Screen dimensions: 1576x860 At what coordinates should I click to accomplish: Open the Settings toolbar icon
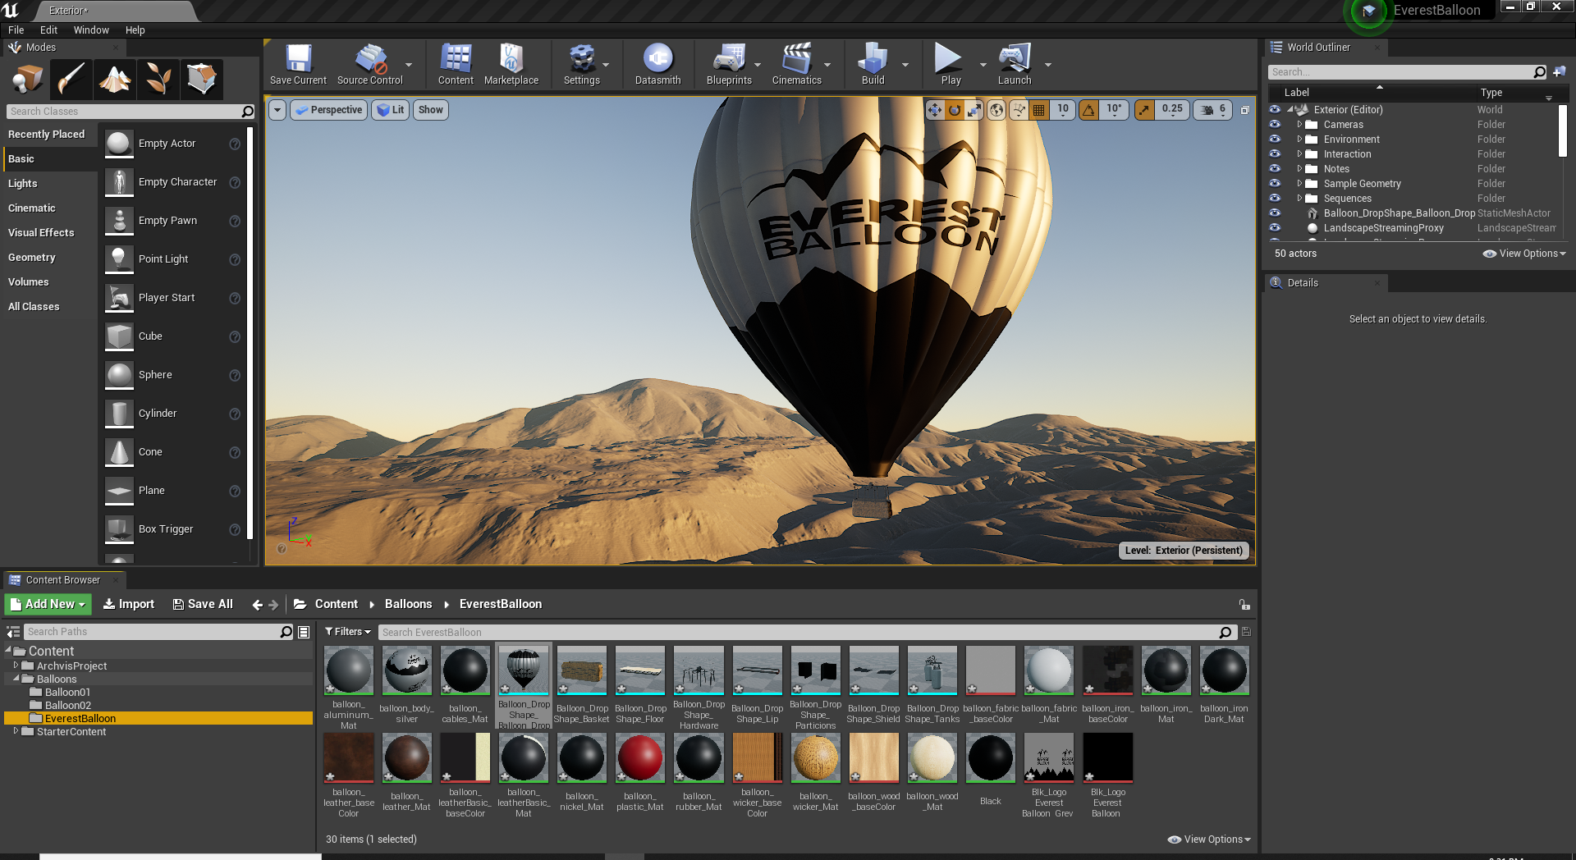582,64
